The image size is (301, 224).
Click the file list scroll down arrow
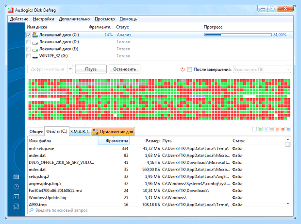click(x=288, y=203)
